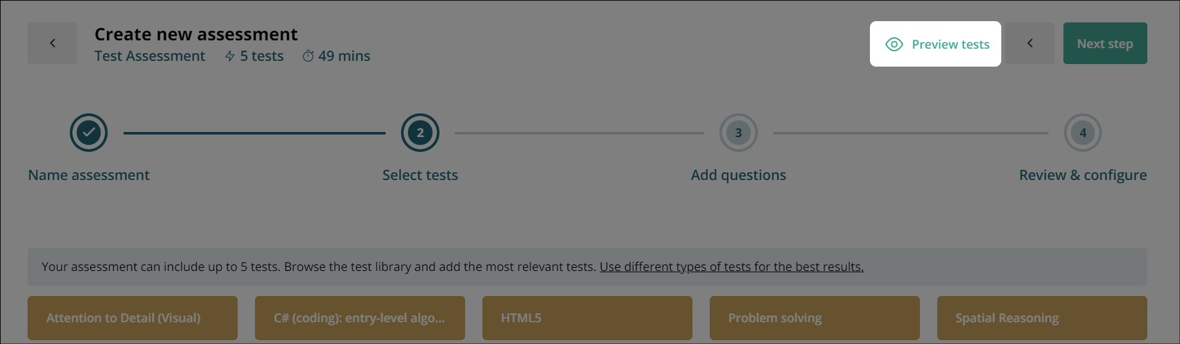Go to the Name assessment step label

click(x=89, y=175)
